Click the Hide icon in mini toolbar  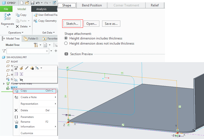(21, 79)
